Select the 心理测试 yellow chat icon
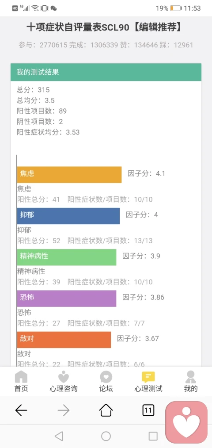This screenshot has width=212, height=448. click(148, 377)
